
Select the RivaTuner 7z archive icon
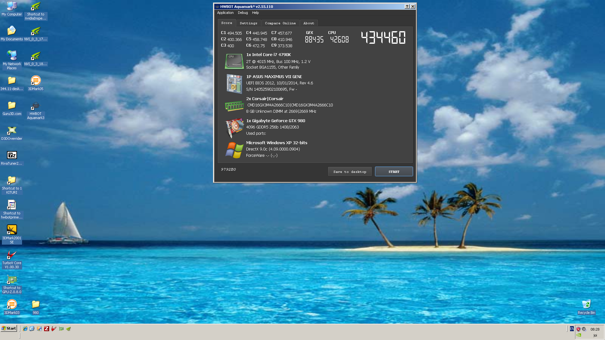[x=12, y=158]
